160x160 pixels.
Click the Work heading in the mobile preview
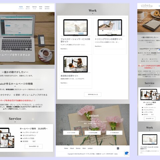149,128
